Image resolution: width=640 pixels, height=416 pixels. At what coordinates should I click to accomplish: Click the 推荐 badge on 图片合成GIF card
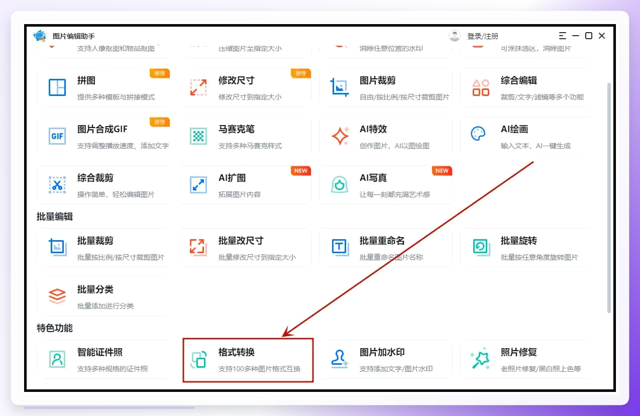pyautogui.click(x=160, y=122)
